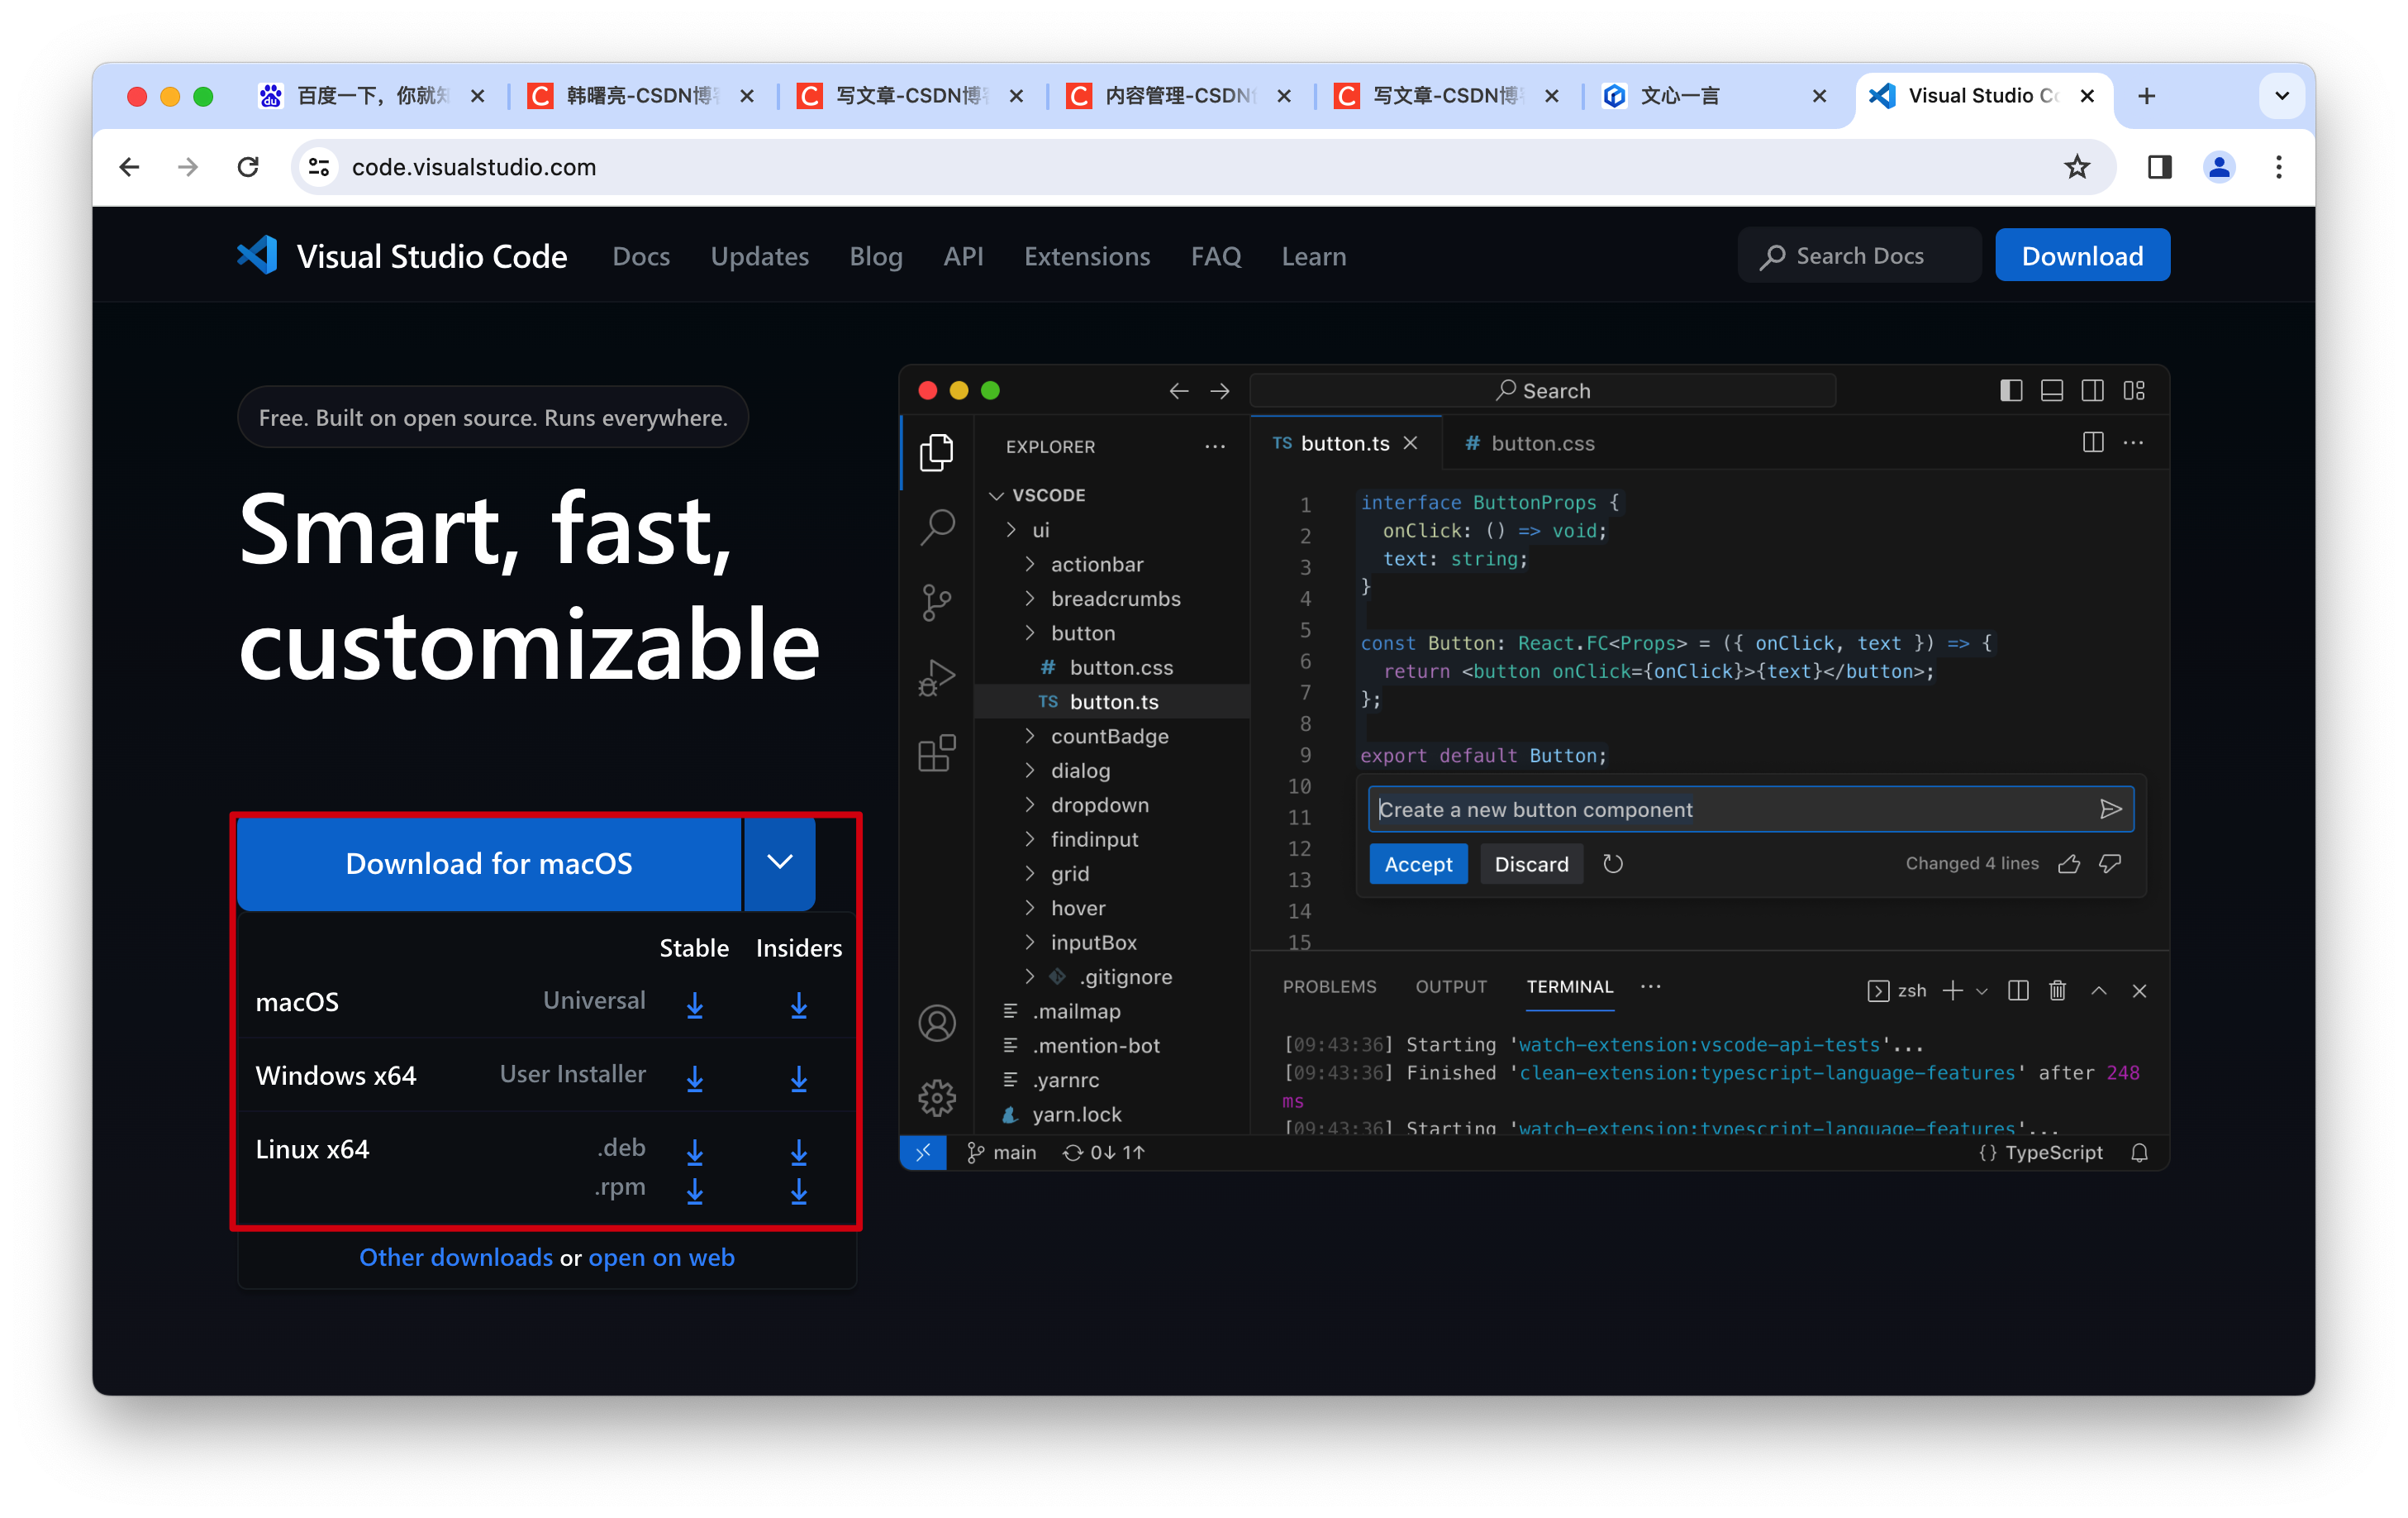Click the Visual Studio Code logo

pyautogui.click(x=257, y=256)
